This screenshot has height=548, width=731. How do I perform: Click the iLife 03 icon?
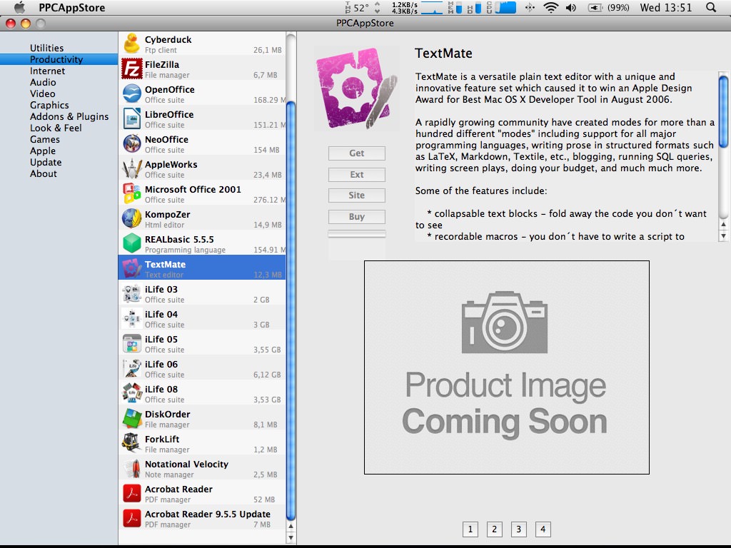(132, 293)
